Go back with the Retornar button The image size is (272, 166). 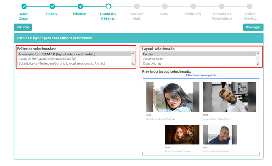point(23,27)
